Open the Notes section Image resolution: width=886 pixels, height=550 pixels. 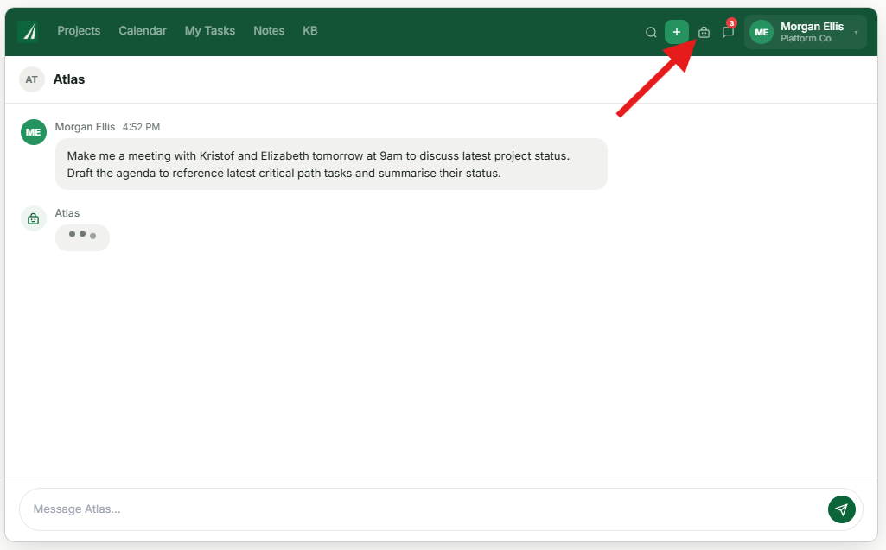click(x=269, y=31)
